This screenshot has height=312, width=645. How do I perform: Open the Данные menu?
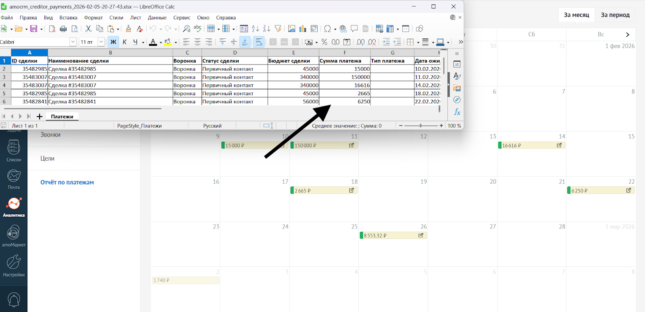tap(157, 18)
